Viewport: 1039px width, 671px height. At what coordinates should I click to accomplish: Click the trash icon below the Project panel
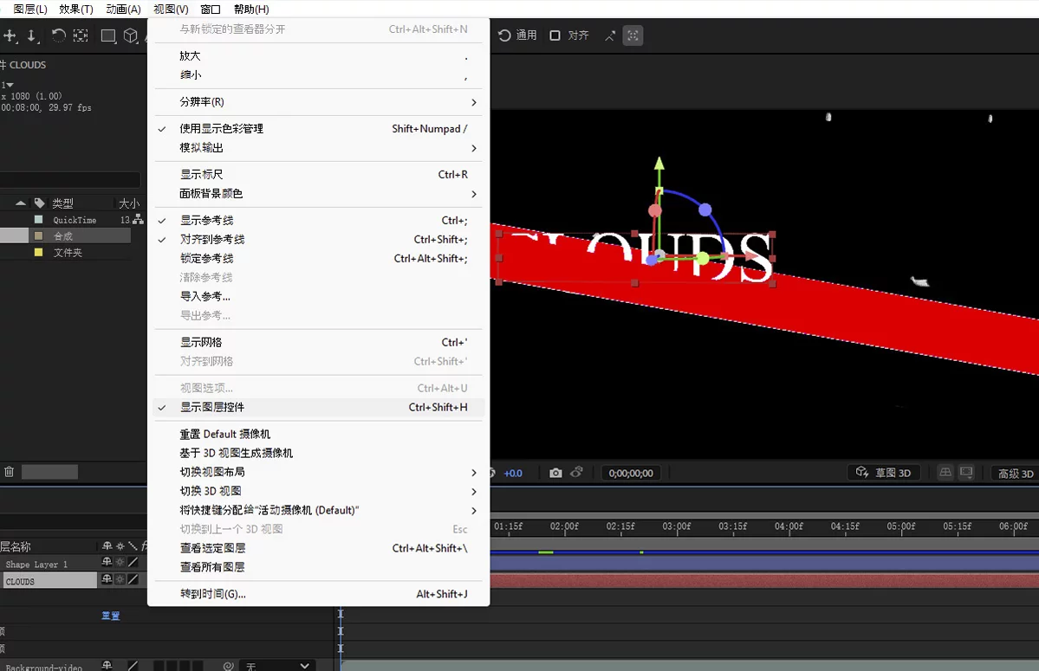[x=10, y=471]
